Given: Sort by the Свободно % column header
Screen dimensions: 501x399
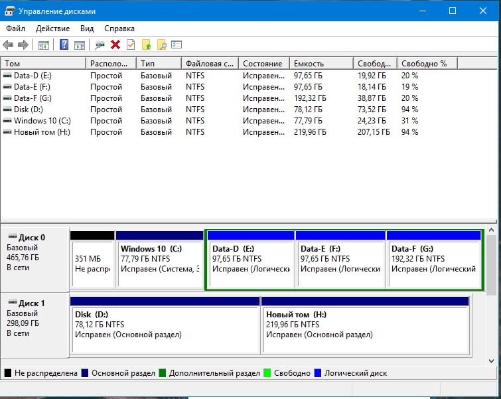Looking at the screenshot, I should pyautogui.click(x=427, y=63).
